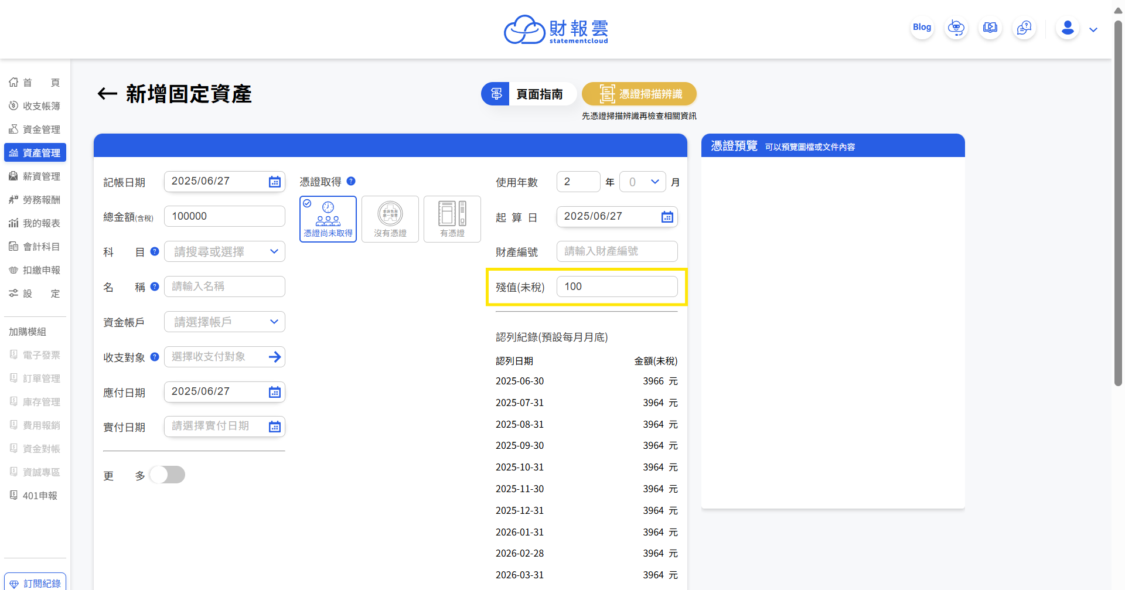Click the 3966 元 amount entry

click(x=660, y=381)
